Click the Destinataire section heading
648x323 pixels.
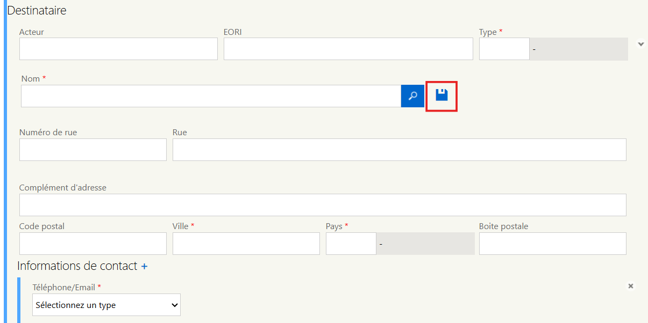point(37,10)
